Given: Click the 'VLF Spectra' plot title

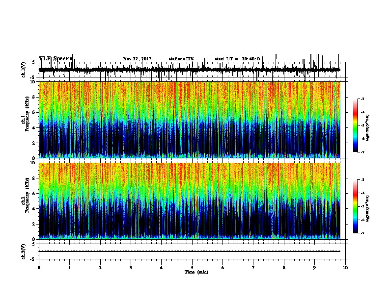Looking at the screenshot, I should point(56,59).
